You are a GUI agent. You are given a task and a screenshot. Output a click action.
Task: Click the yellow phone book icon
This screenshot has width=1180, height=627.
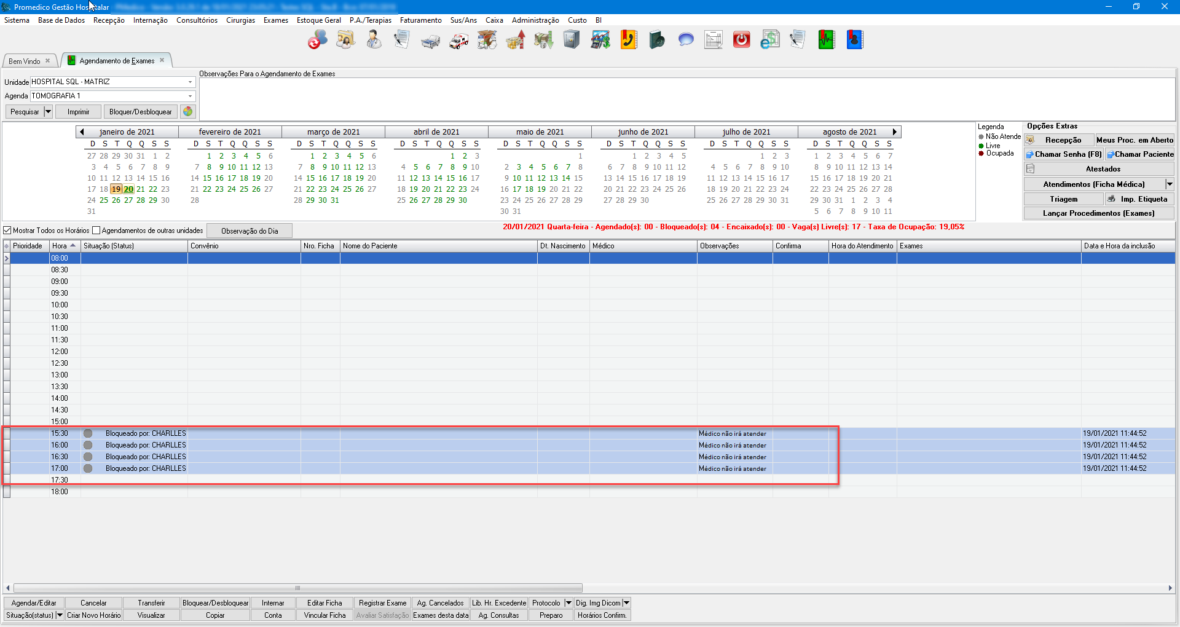point(628,41)
